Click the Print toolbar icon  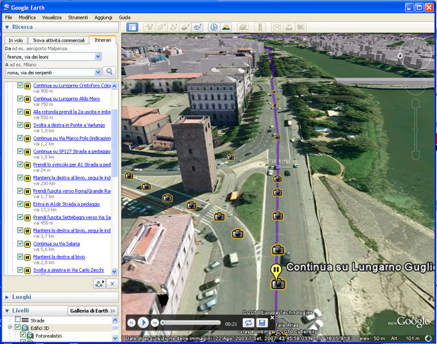(x=289, y=27)
